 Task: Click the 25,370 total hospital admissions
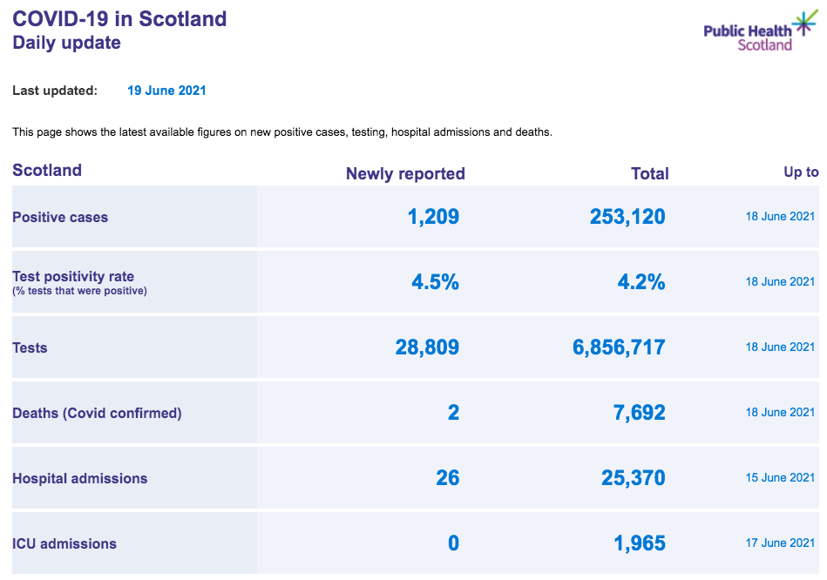(x=634, y=478)
